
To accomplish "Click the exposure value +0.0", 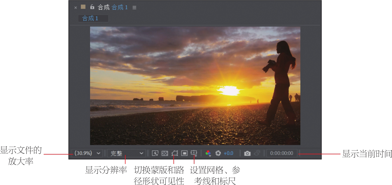I will click(229, 153).
